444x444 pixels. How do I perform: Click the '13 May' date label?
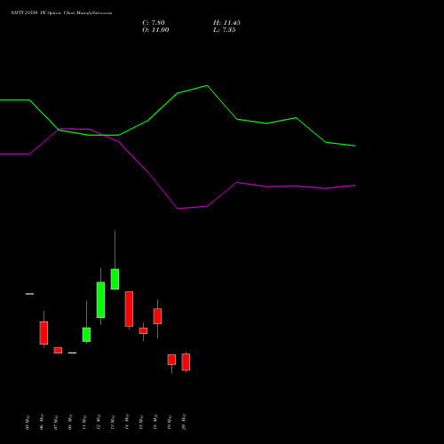pos(113,423)
